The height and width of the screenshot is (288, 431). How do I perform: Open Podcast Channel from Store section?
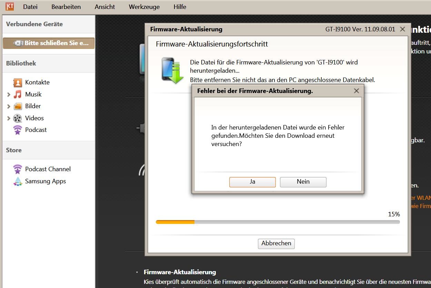click(18, 169)
